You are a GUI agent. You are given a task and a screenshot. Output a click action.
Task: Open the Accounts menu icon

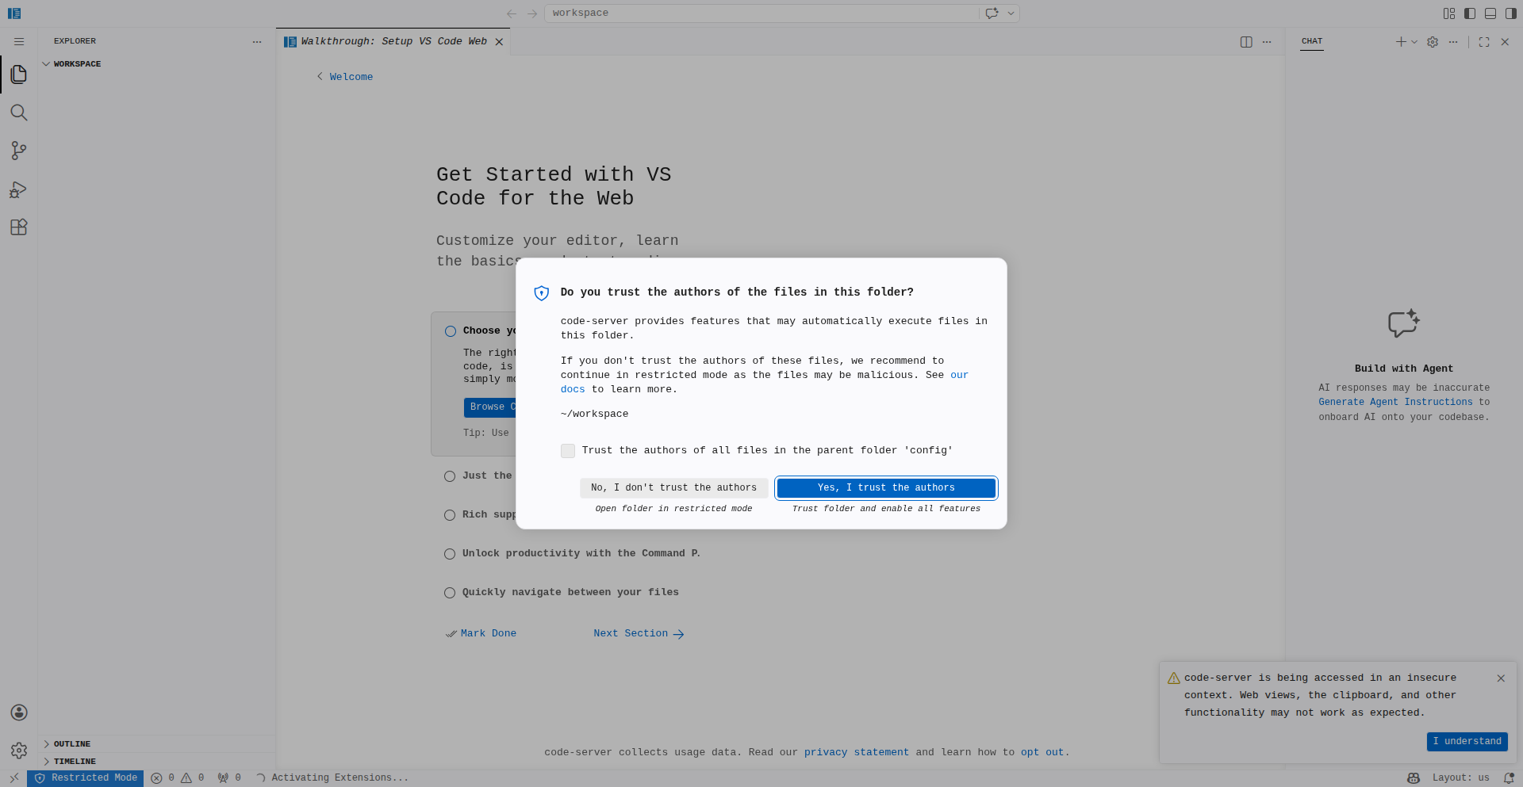(x=19, y=713)
